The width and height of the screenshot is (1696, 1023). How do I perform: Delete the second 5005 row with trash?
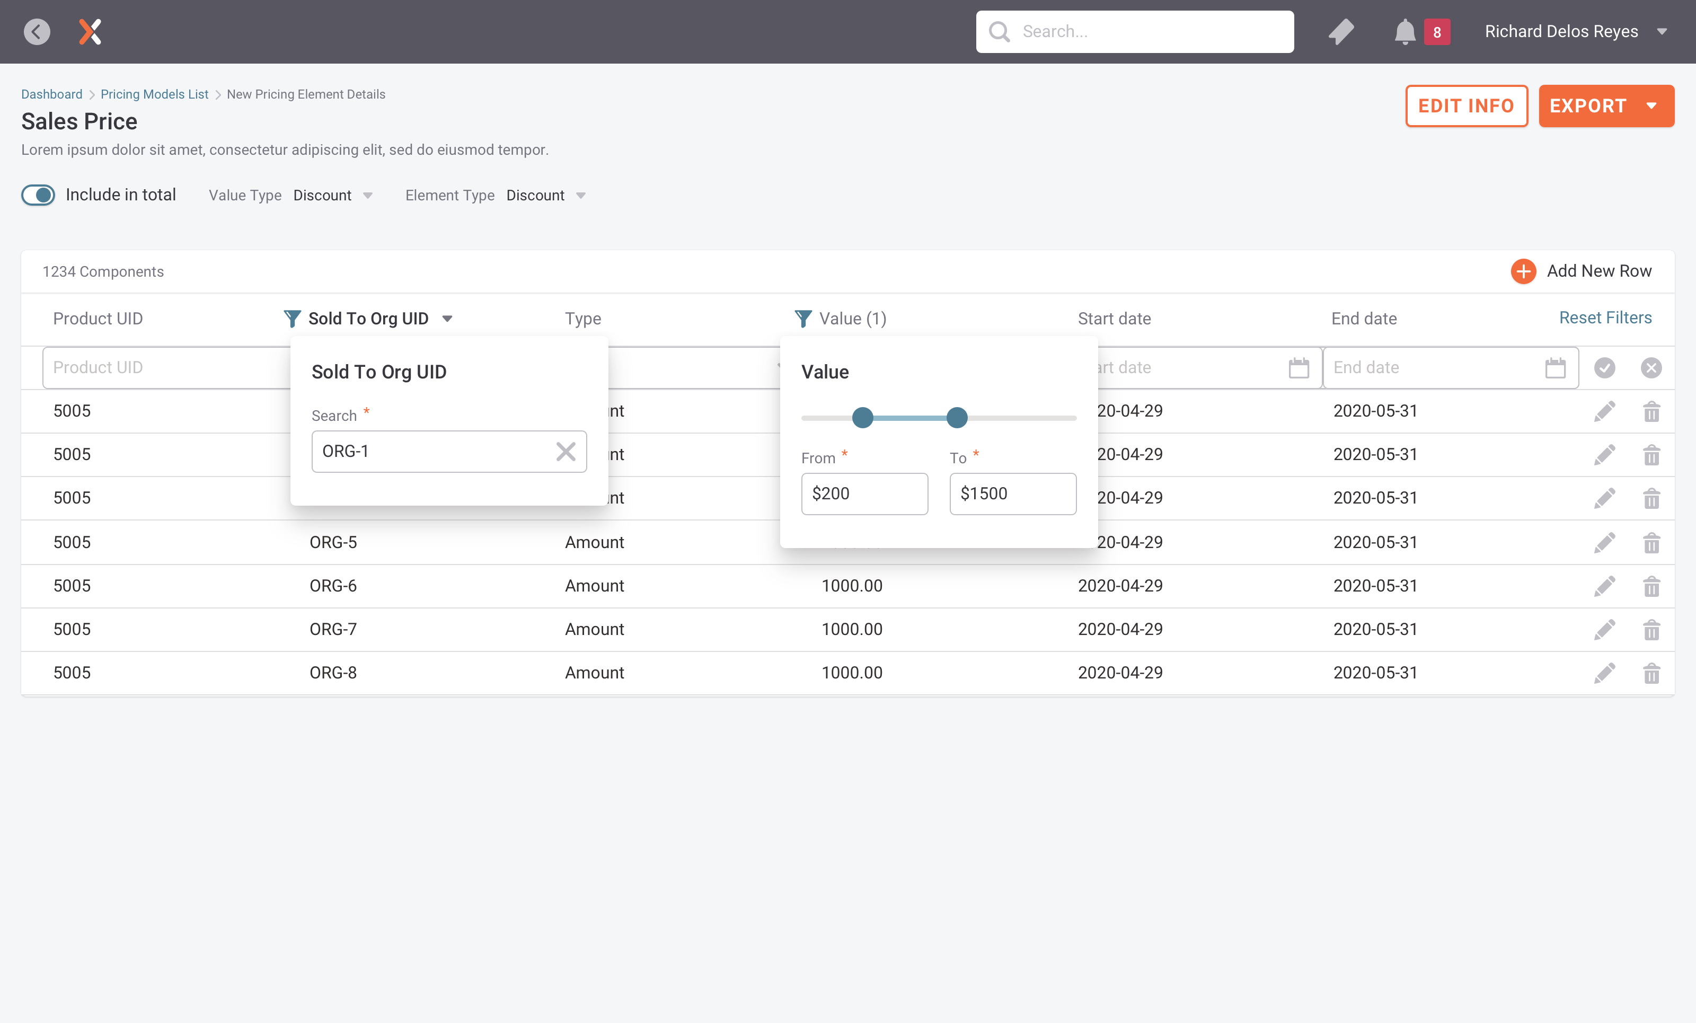(x=1651, y=454)
